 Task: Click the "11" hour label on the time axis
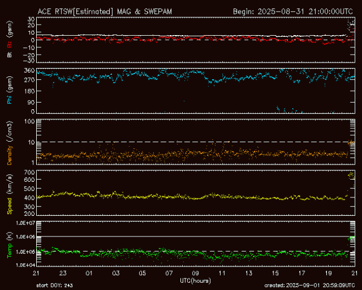[222, 273]
